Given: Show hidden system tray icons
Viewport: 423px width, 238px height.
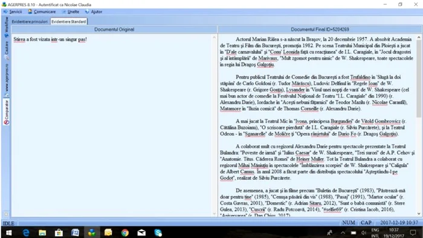Looking at the screenshot, I should coord(343,233).
